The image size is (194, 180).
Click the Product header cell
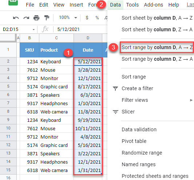(x=56, y=50)
